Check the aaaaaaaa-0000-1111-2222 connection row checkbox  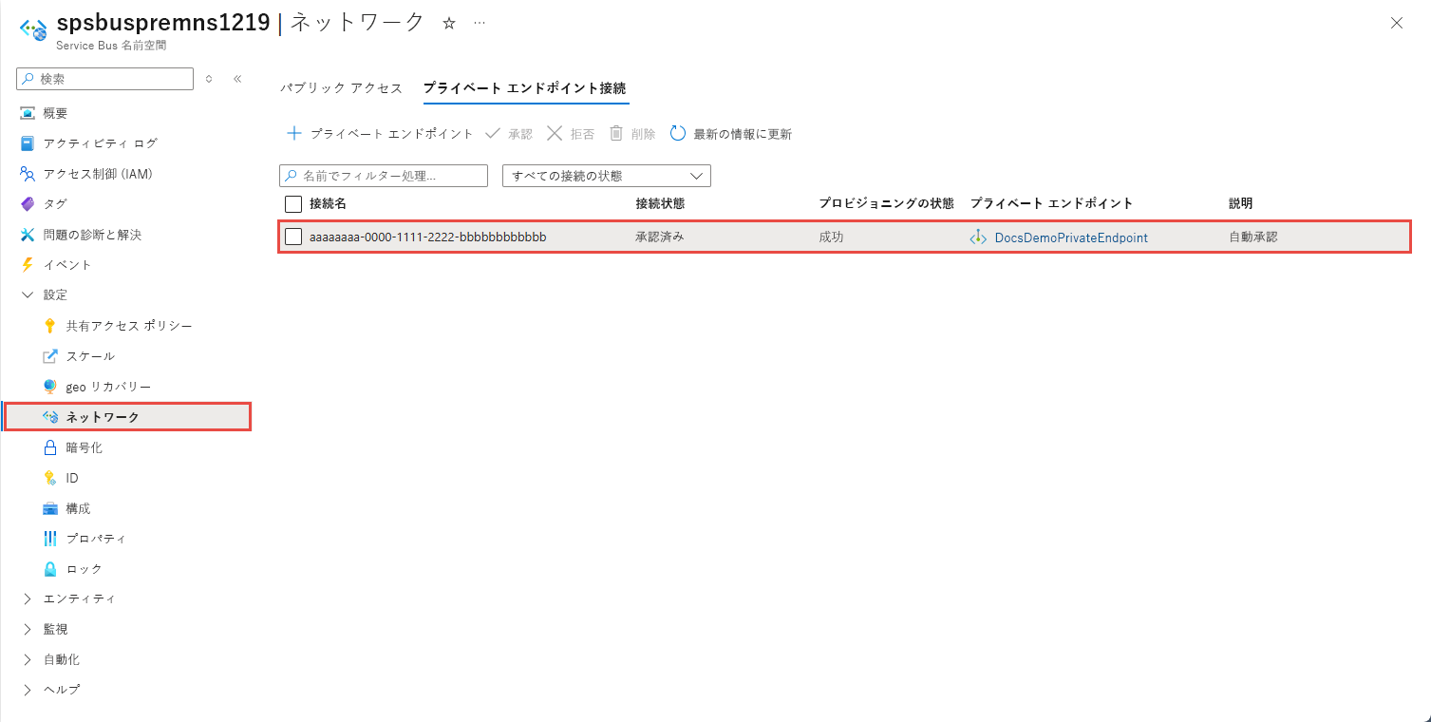[x=293, y=237]
